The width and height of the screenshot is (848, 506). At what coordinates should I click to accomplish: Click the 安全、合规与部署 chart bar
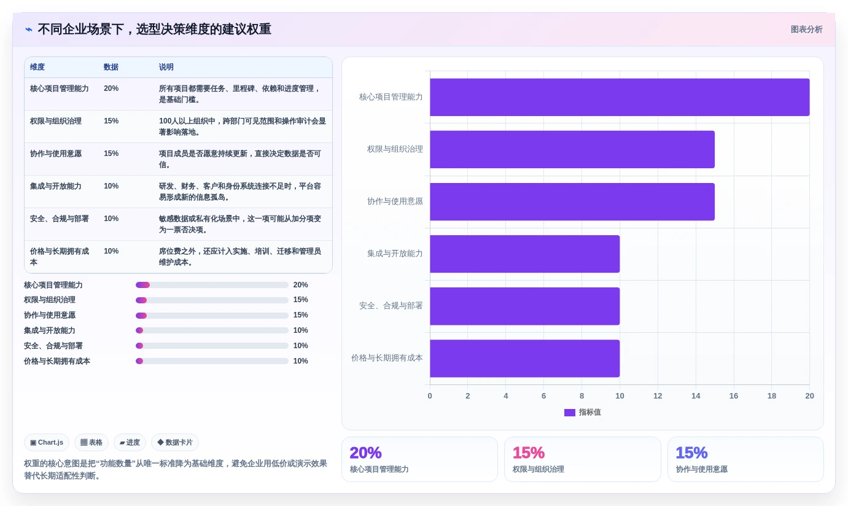point(525,306)
